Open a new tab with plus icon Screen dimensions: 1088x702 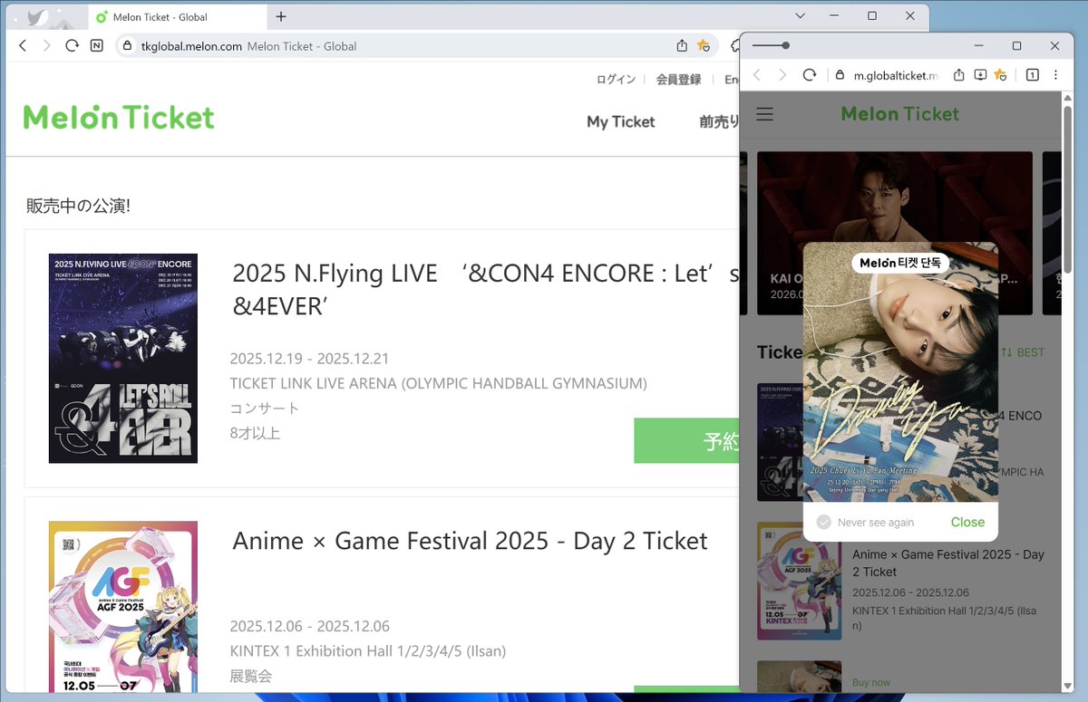[x=281, y=16]
